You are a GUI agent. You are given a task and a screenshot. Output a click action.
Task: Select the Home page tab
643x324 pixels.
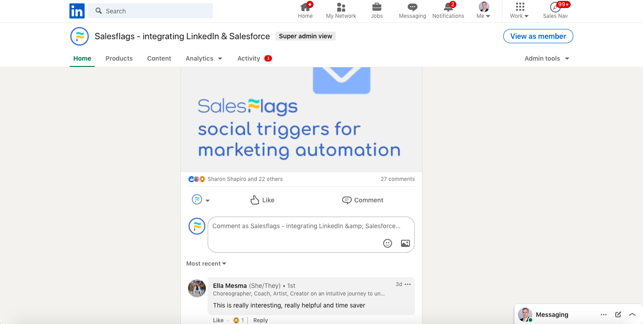pos(82,58)
